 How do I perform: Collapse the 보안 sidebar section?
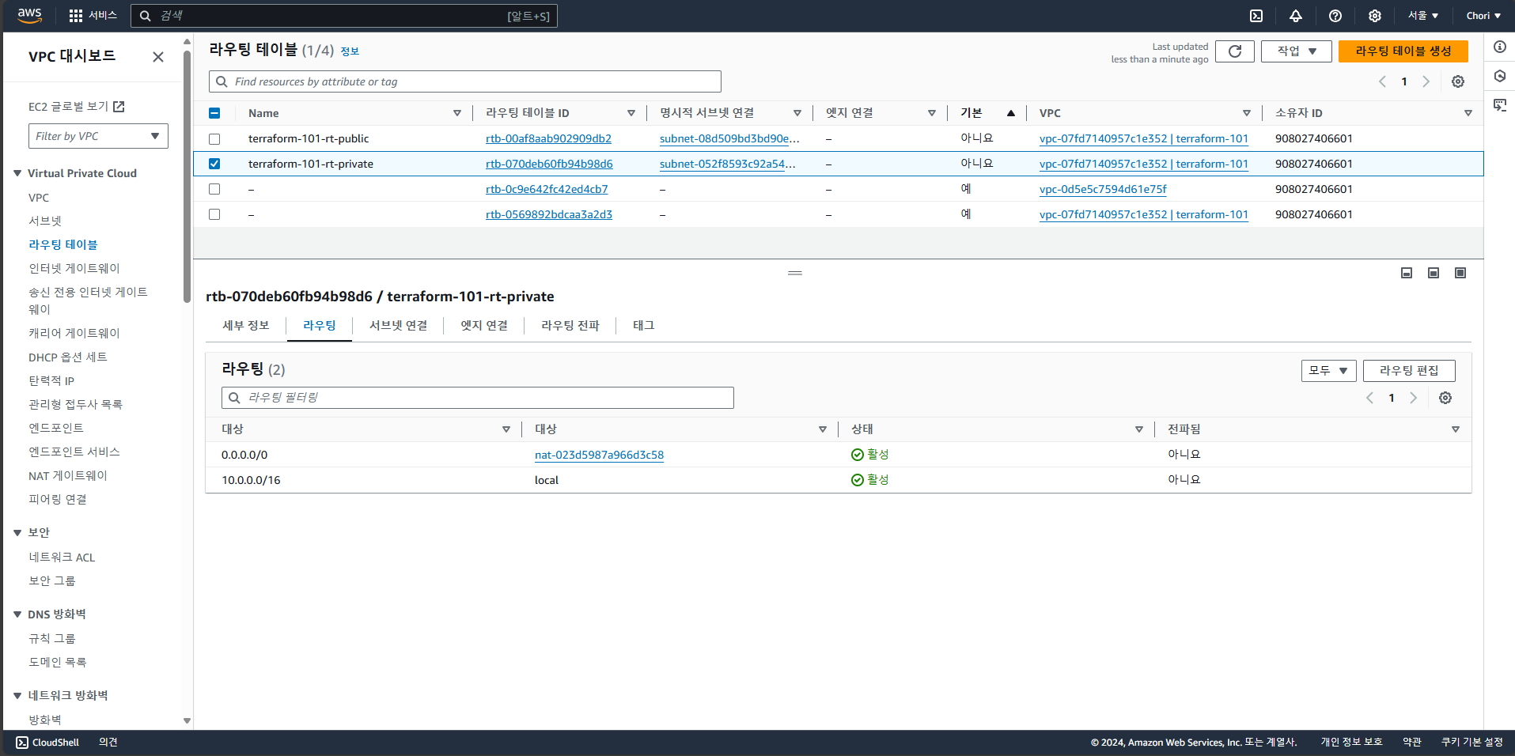click(x=17, y=533)
